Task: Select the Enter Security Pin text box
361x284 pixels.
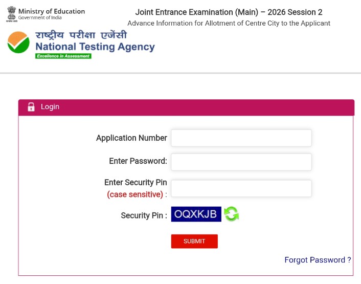Action: point(241,188)
